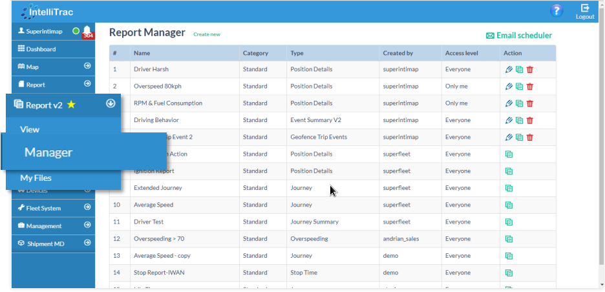
Task: Open the Shipment MD menu
Action: 53,244
